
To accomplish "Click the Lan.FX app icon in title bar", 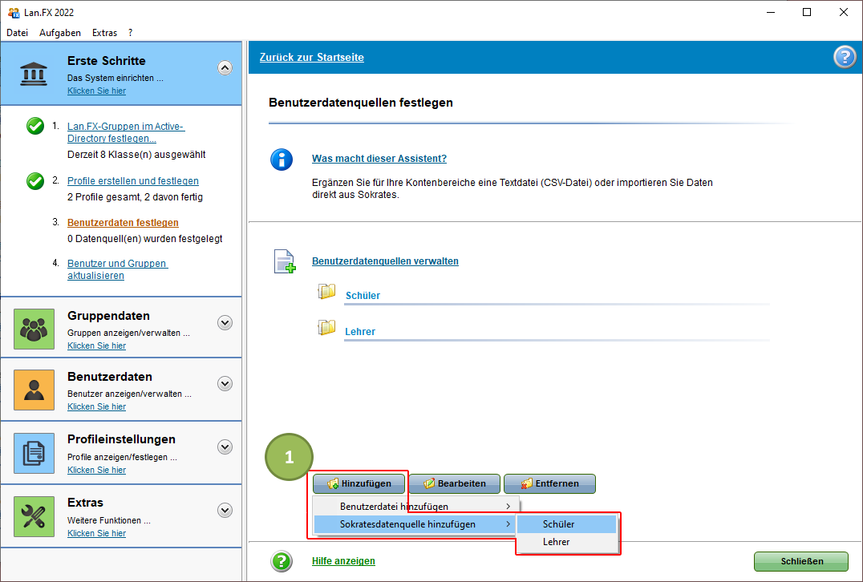I will (14, 12).
